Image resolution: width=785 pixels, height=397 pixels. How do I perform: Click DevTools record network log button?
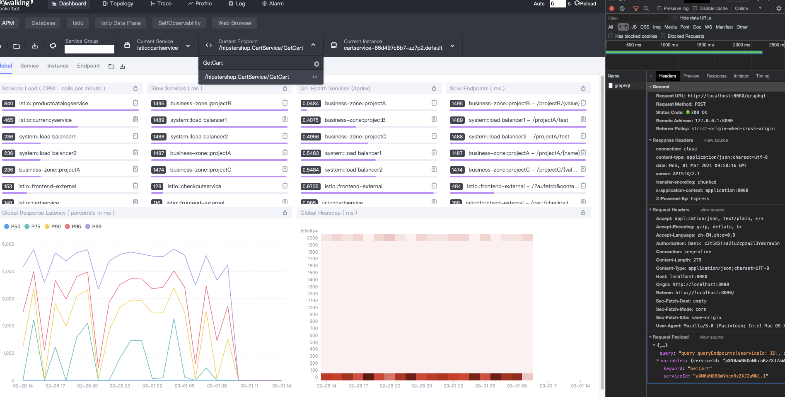tap(611, 8)
